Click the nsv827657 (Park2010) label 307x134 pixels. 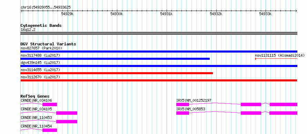41,48
